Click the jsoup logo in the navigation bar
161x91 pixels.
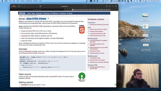22,13
